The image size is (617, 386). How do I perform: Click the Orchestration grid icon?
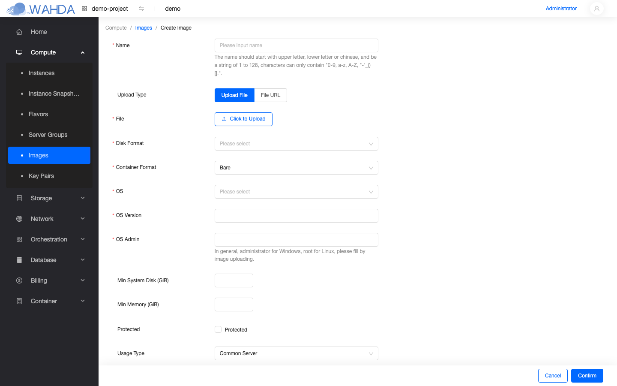(x=19, y=239)
